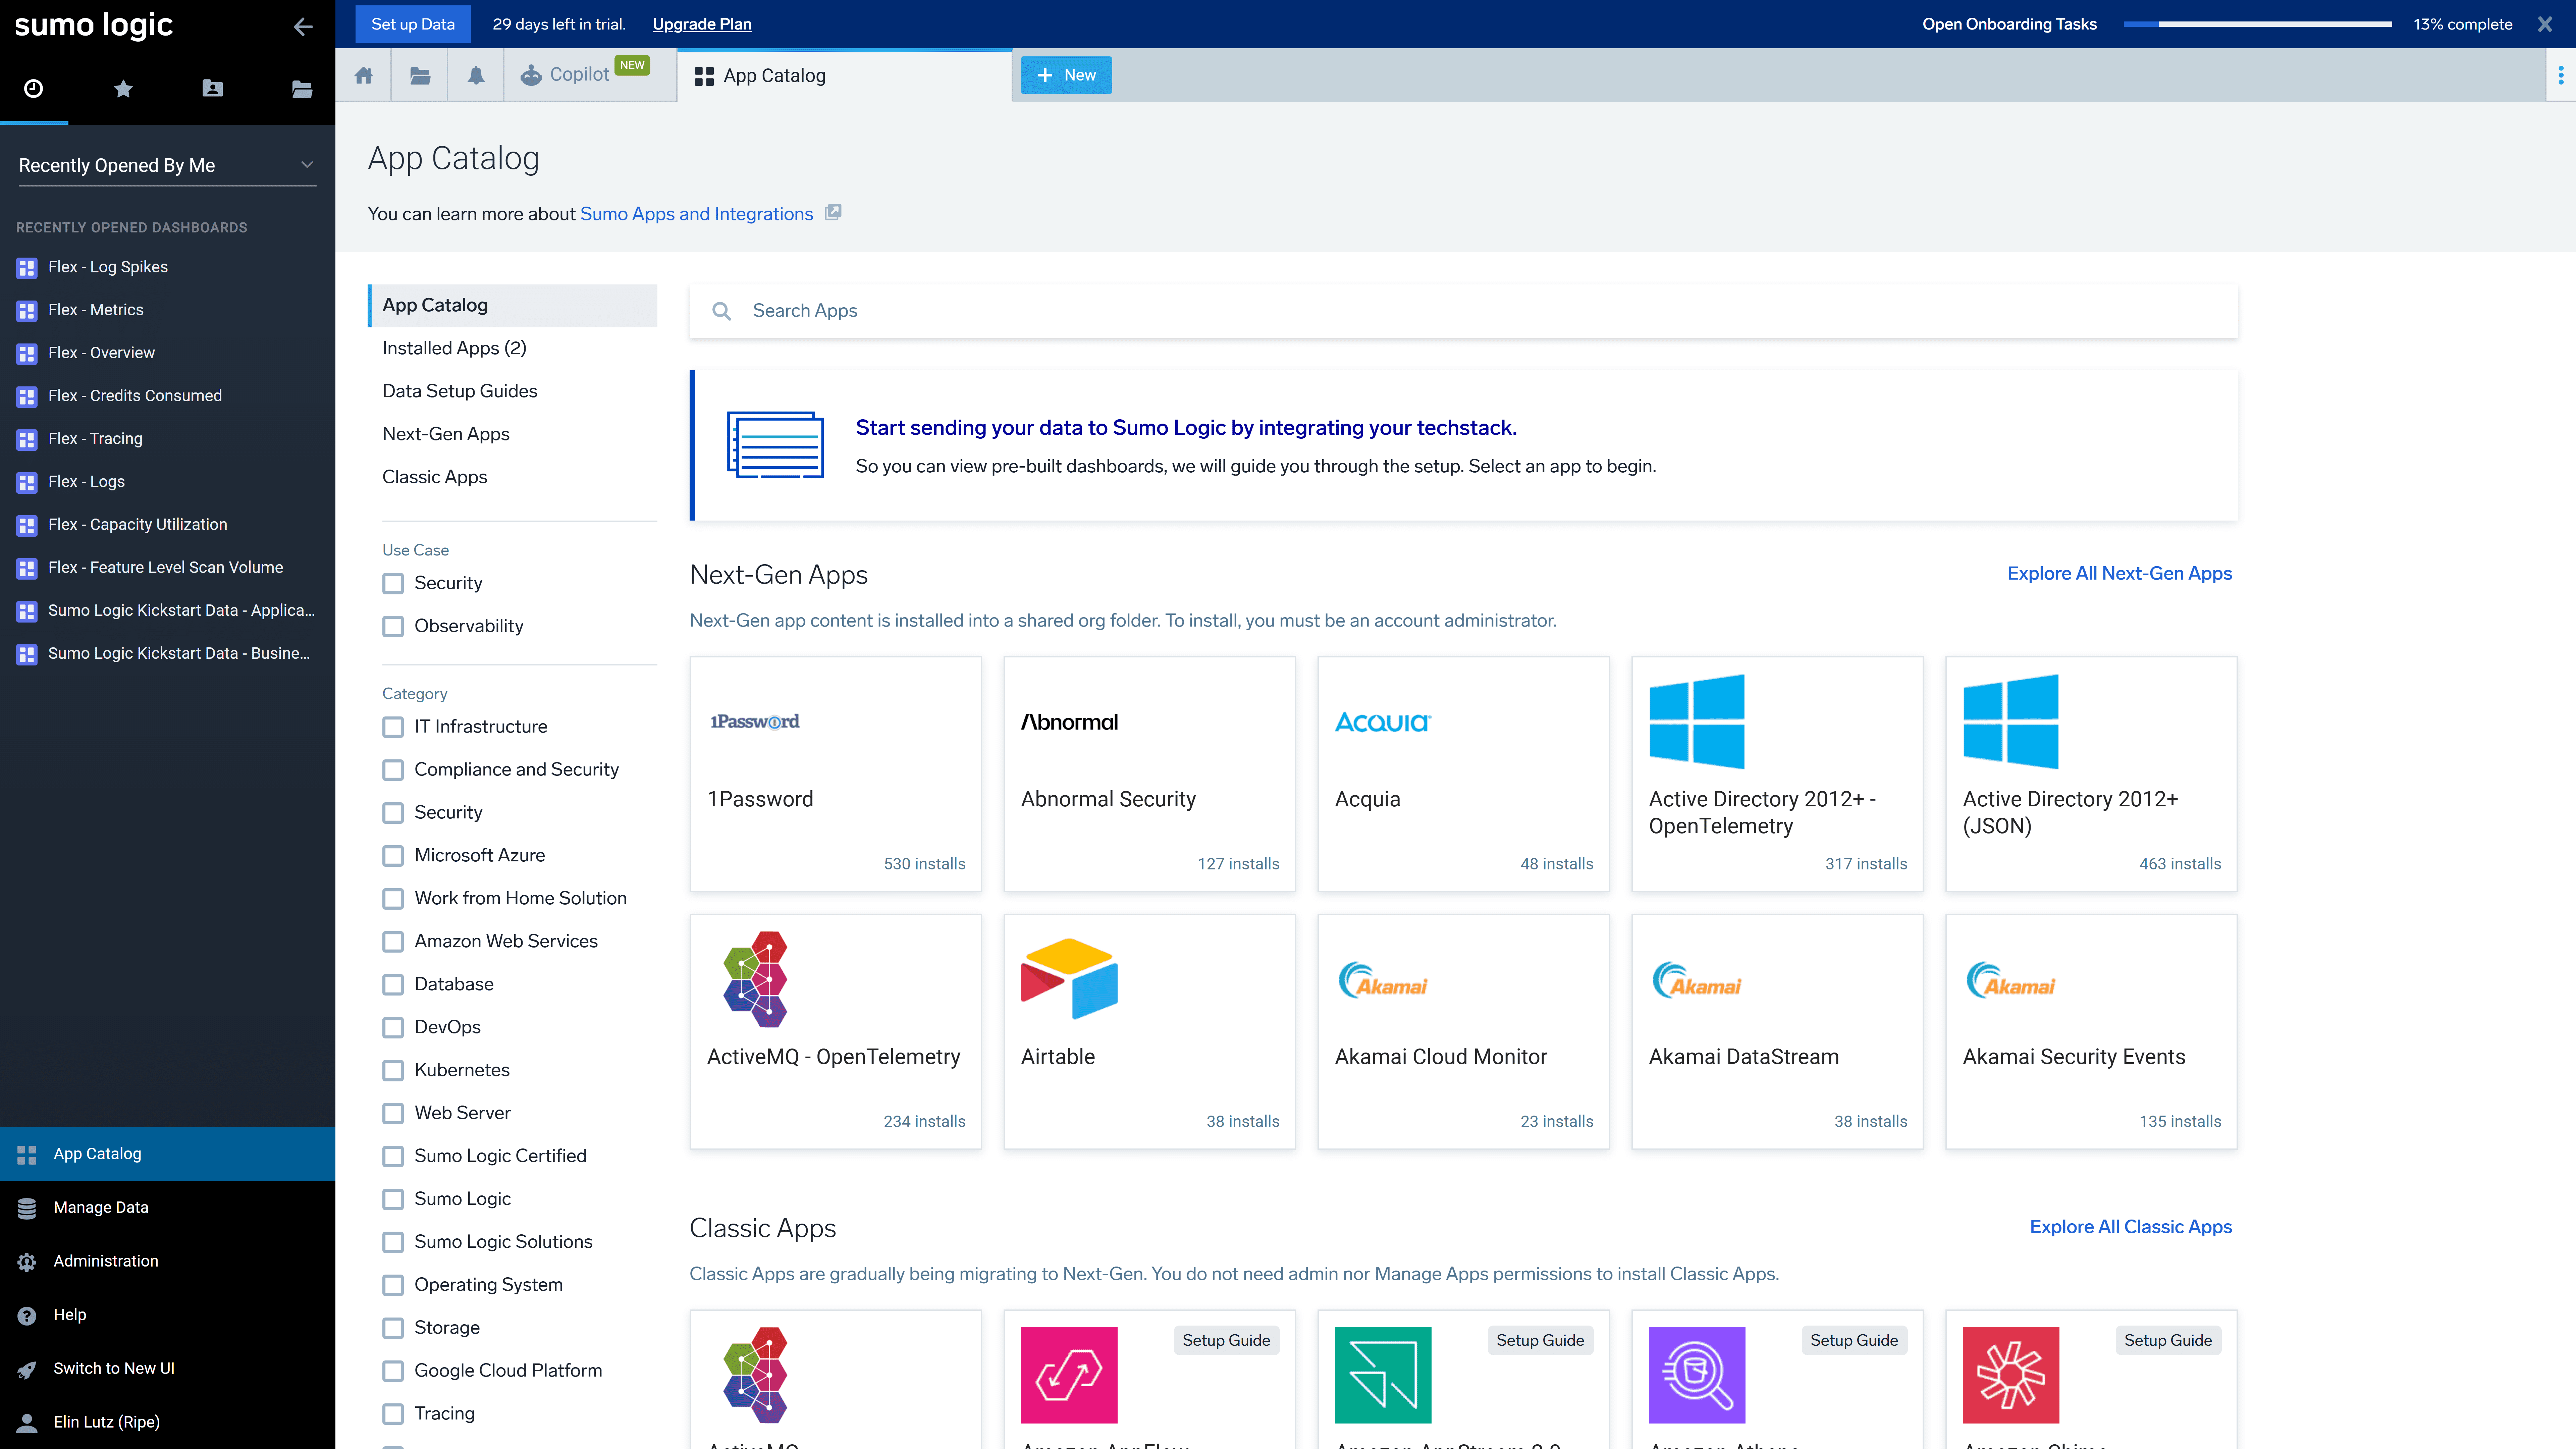2576x1449 pixels.
Task: Check the Microsoft Azure category
Action: 393,856
